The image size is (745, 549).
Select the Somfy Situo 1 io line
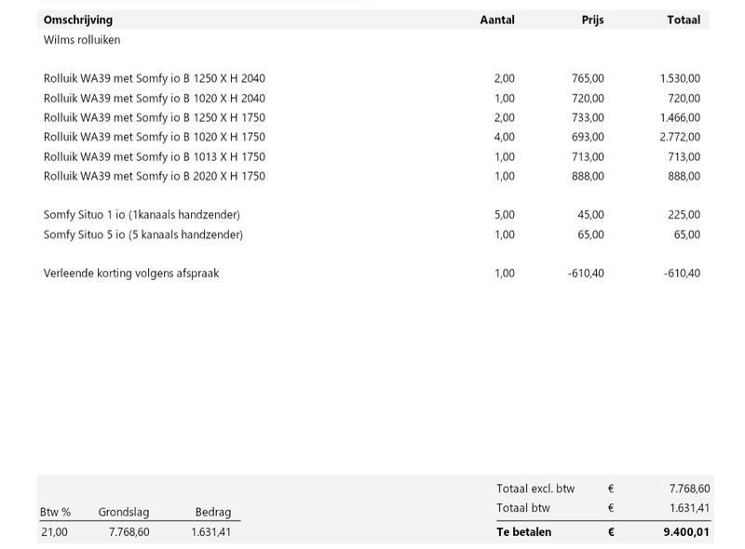coord(372,215)
